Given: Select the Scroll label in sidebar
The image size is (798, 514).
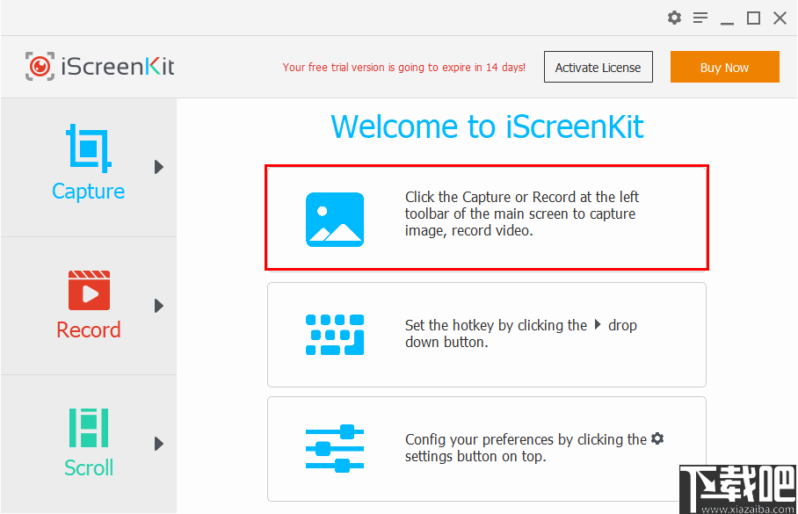Looking at the screenshot, I should (89, 467).
